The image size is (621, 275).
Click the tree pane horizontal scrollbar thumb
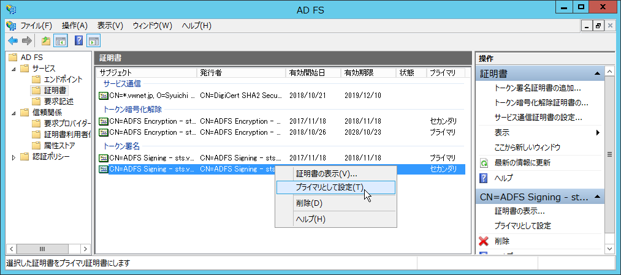[42, 249]
